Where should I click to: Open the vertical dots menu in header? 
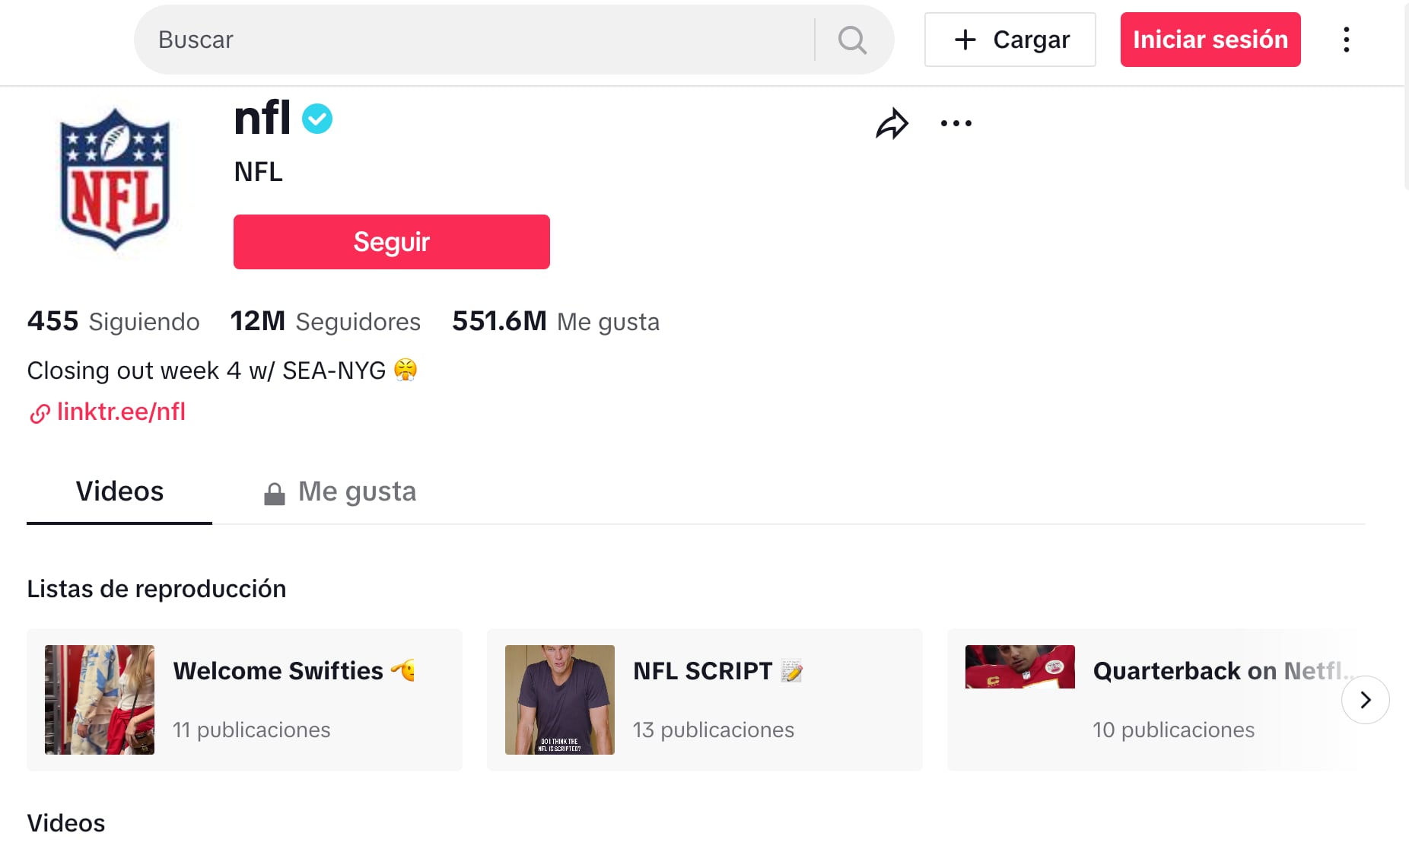point(1347,40)
